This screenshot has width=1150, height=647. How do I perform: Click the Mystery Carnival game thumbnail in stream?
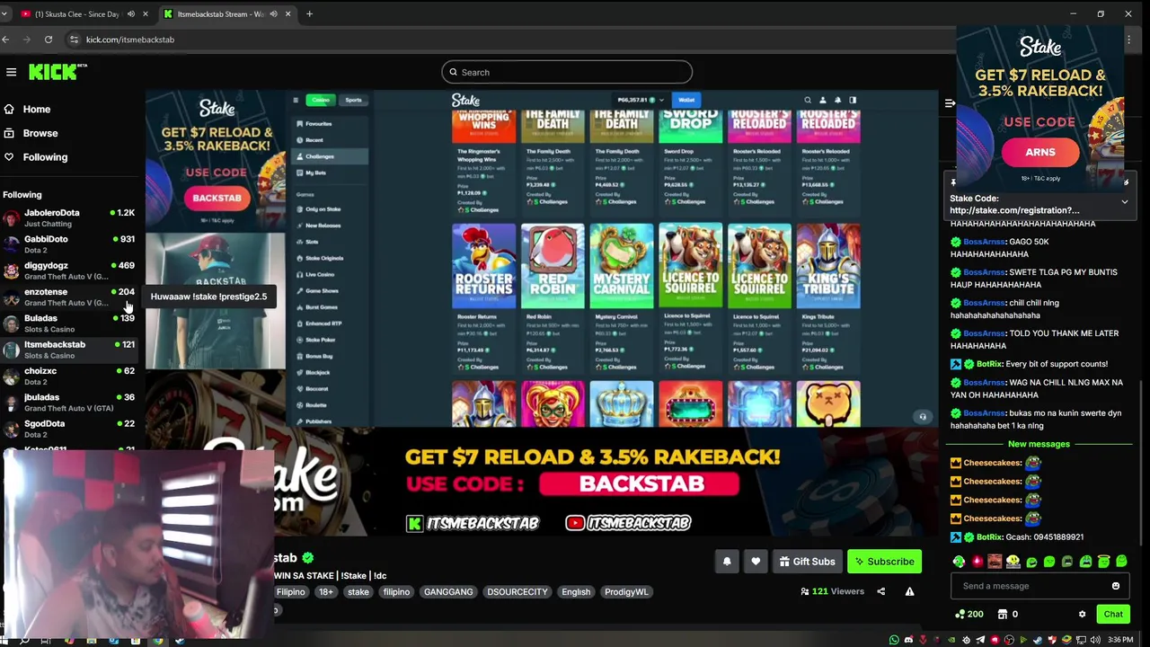pyautogui.click(x=621, y=267)
